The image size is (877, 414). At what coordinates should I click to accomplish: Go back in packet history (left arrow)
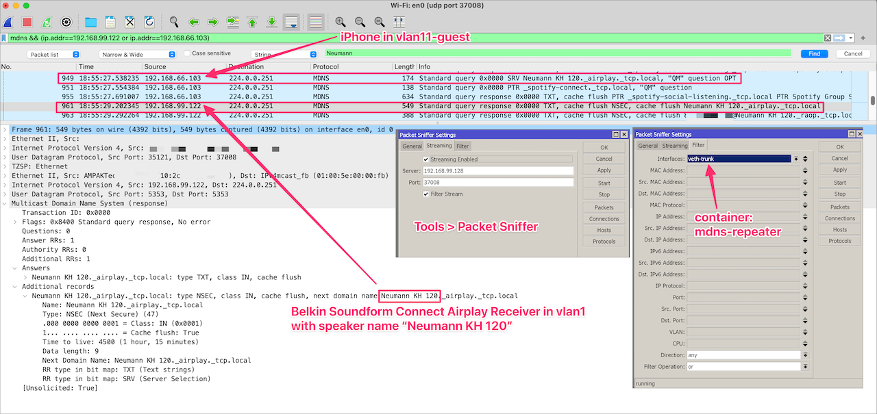pyautogui.click(x=194, y=23)
